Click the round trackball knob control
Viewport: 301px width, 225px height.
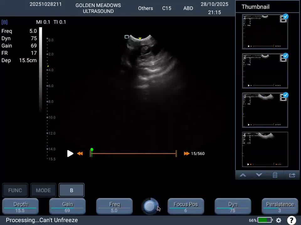coord(150,206)
